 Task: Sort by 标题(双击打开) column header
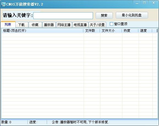[42, 31]
